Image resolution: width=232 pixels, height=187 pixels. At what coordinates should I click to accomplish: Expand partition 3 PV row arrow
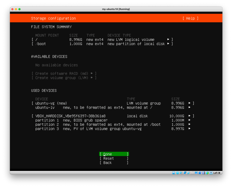point(189,128)
